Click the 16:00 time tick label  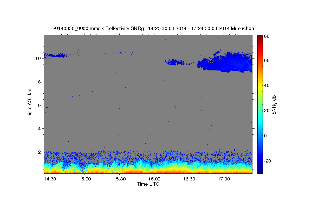154,179
